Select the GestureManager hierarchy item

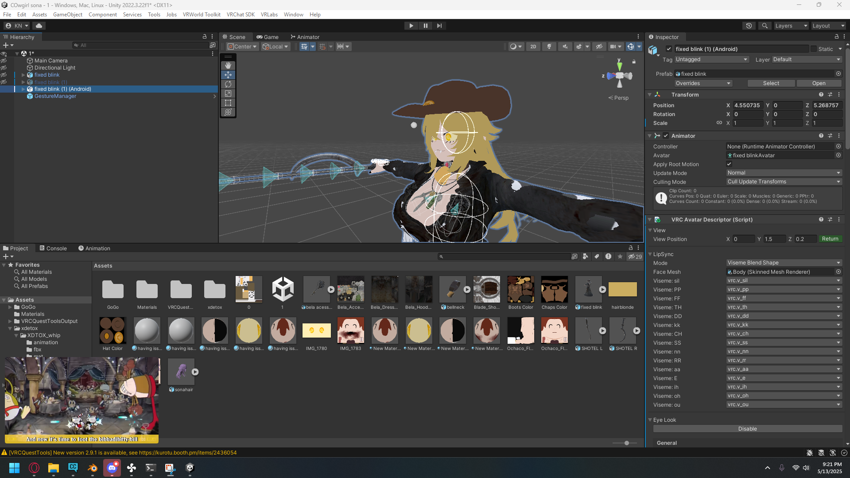(x=55, y=96)
